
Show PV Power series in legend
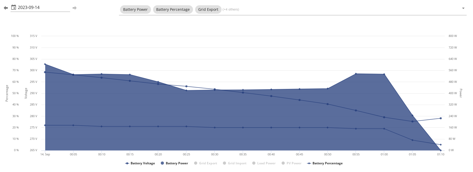(x=291, y=163)
